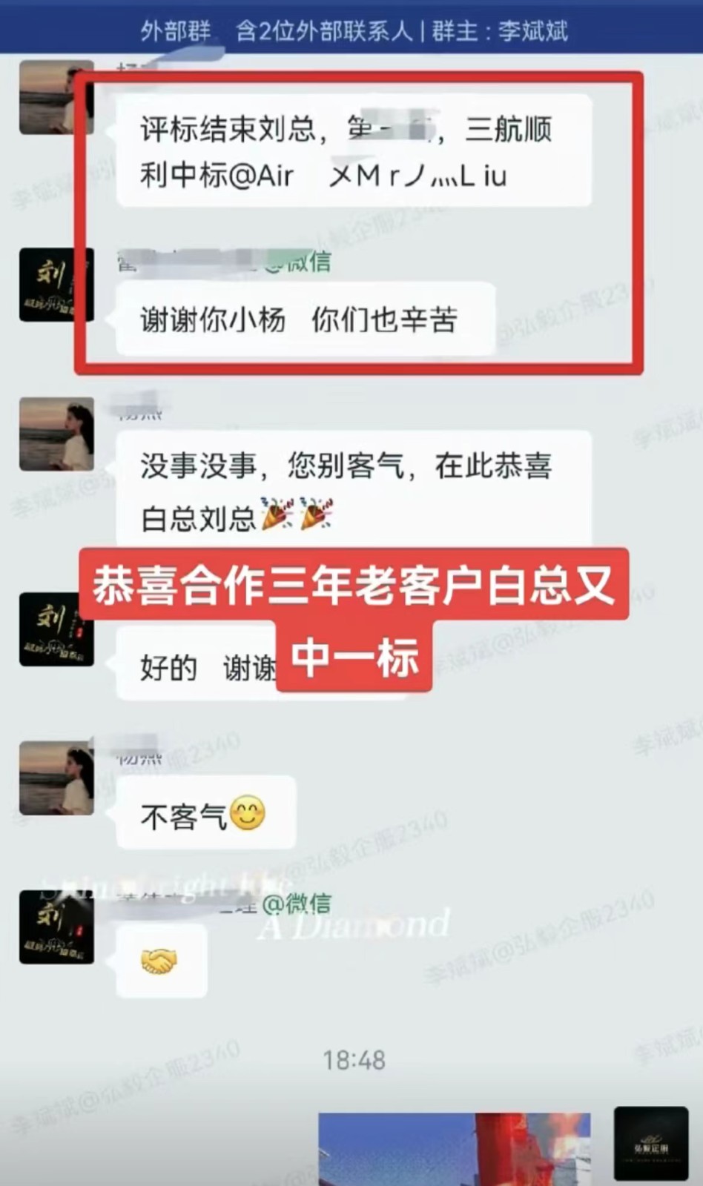Open the 评标结束刘总 message bubble
703x1186 pixels.
click(x=354, y=150)
